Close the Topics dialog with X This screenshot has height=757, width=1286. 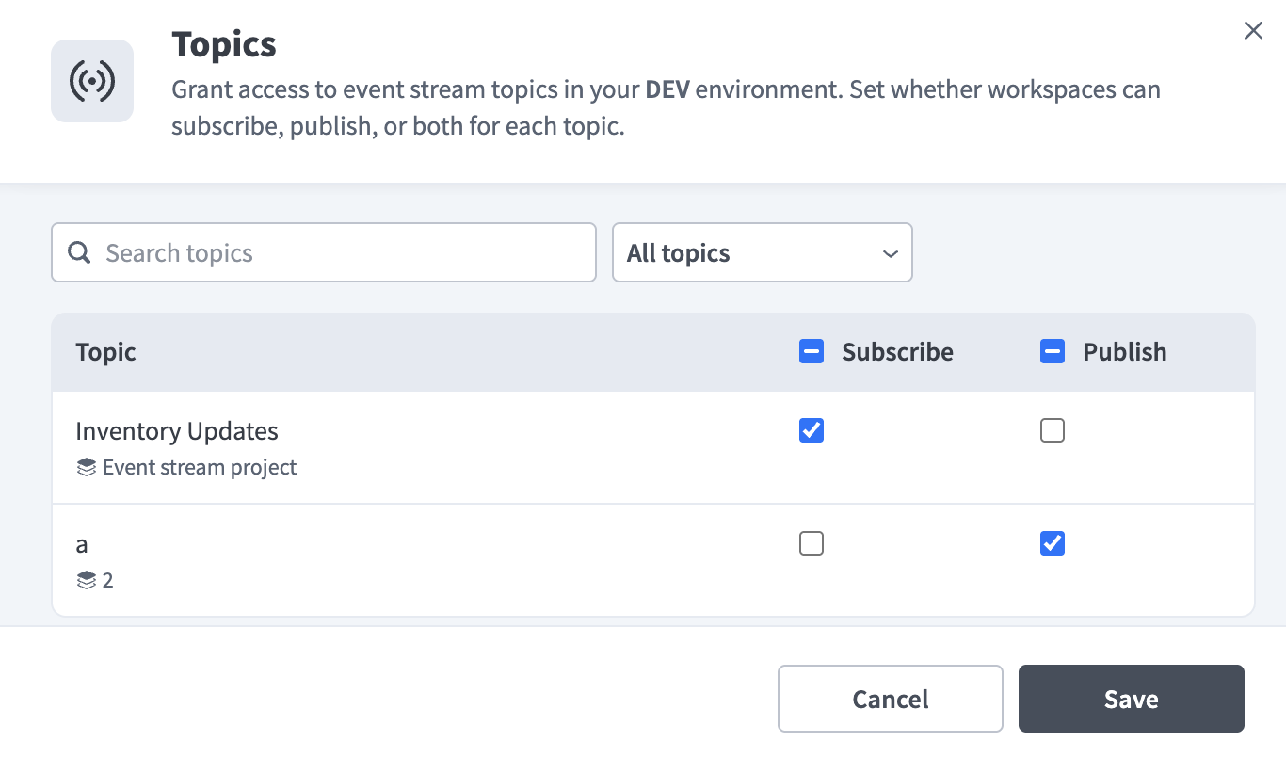(1253, 31)
